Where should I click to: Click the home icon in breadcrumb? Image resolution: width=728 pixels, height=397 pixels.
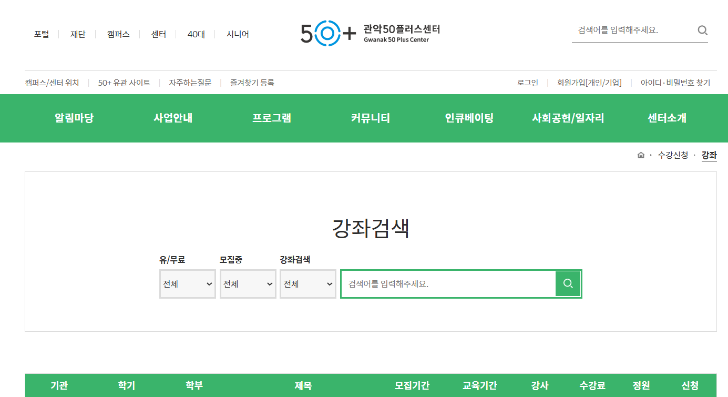[x=641, y=155]
